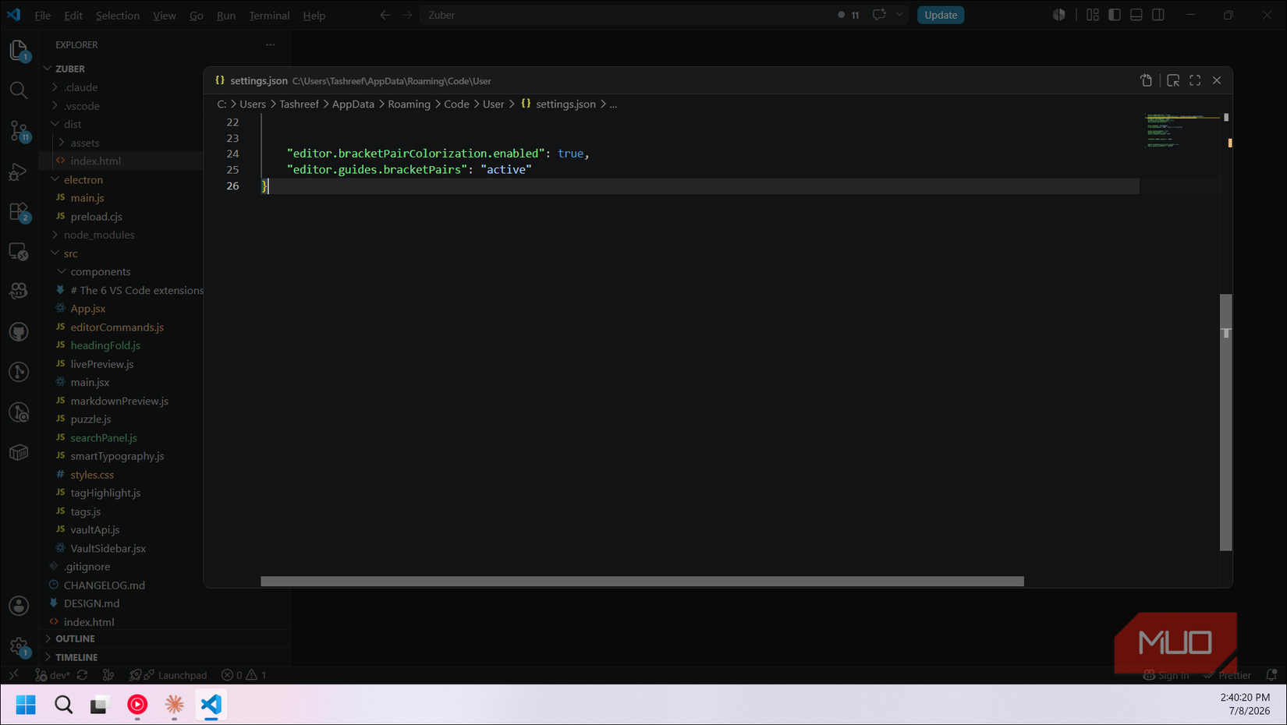The width and height of the screenshot is (1287, 725).
Task: Close the settings.json modal editor
Action: coord(1217,80)
